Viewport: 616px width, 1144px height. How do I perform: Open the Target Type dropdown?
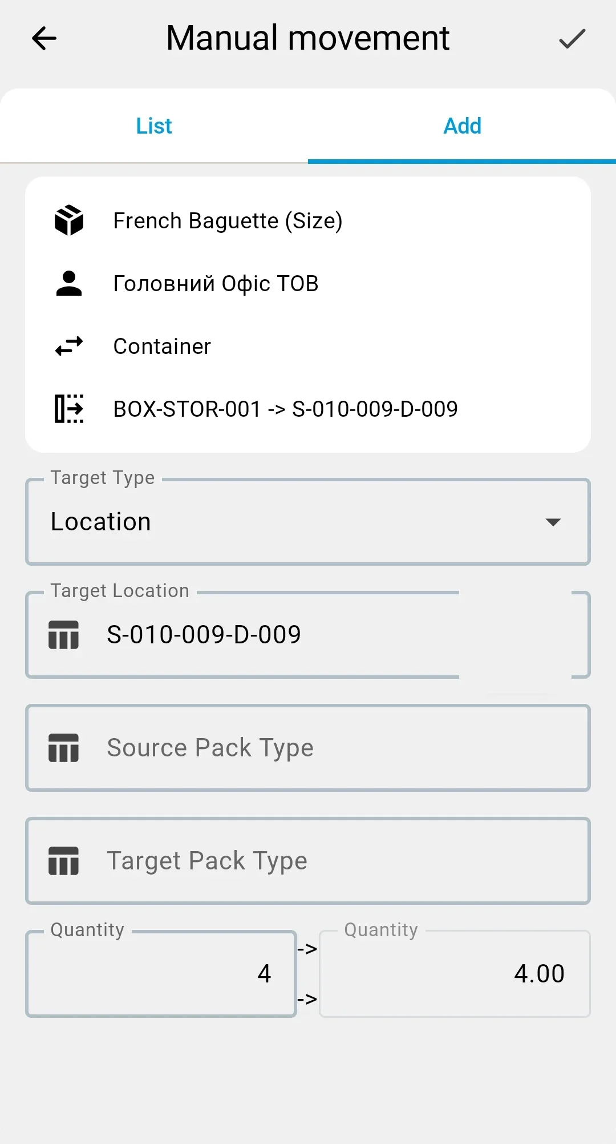[308, 522]
